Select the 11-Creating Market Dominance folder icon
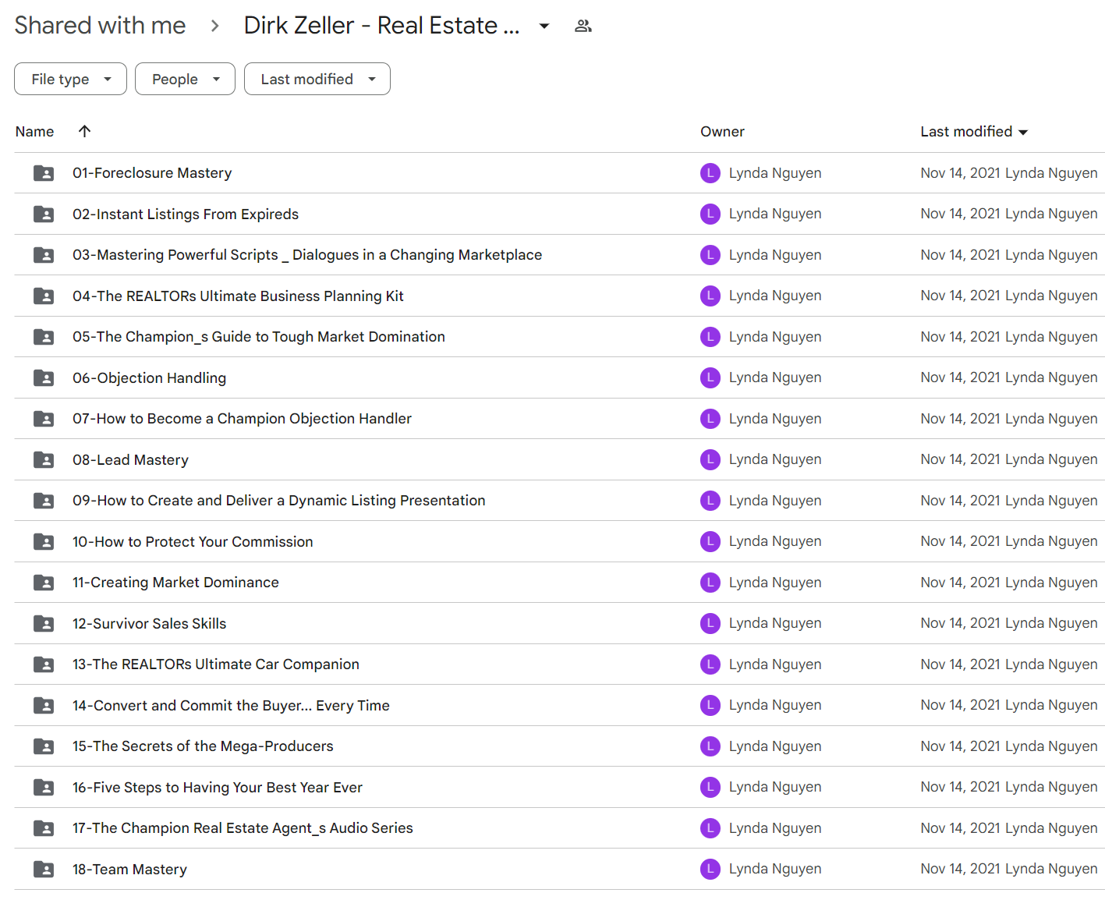Image resolution: width=1105 pixels, height=900 pixels. tap(44, 583)
